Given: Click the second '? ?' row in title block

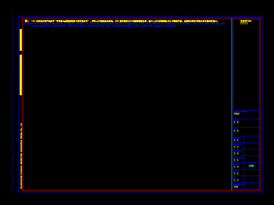Looking at the screenshot, I should coord(236,131).
